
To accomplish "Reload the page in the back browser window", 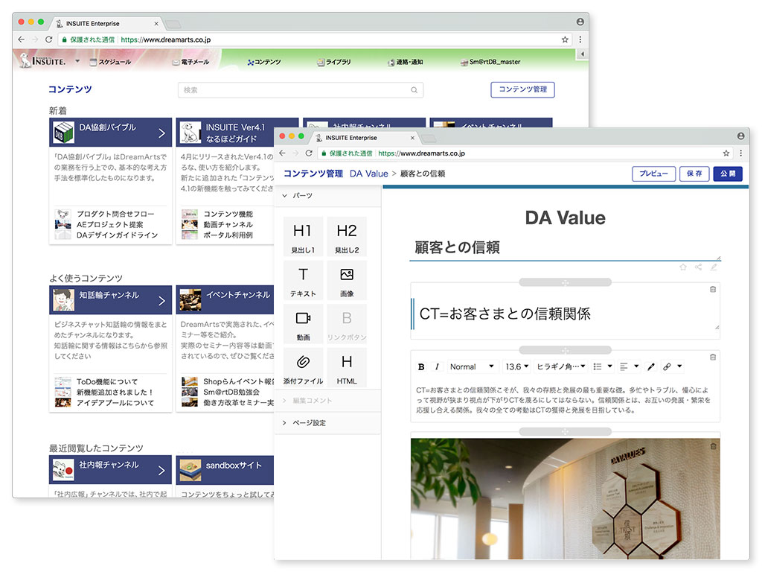I will click(48, 39).
